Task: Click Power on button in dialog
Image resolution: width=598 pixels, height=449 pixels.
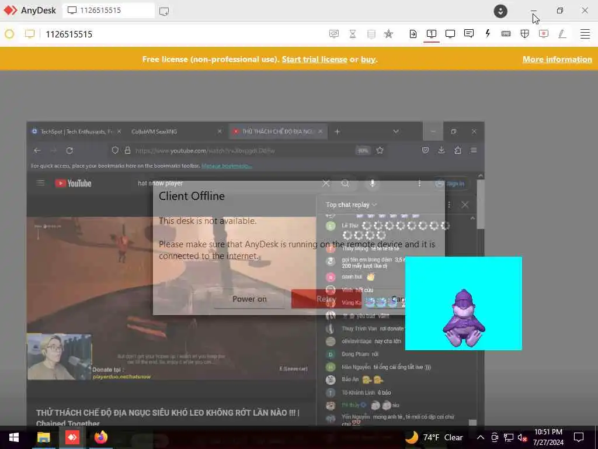Action: pos(249,299)
